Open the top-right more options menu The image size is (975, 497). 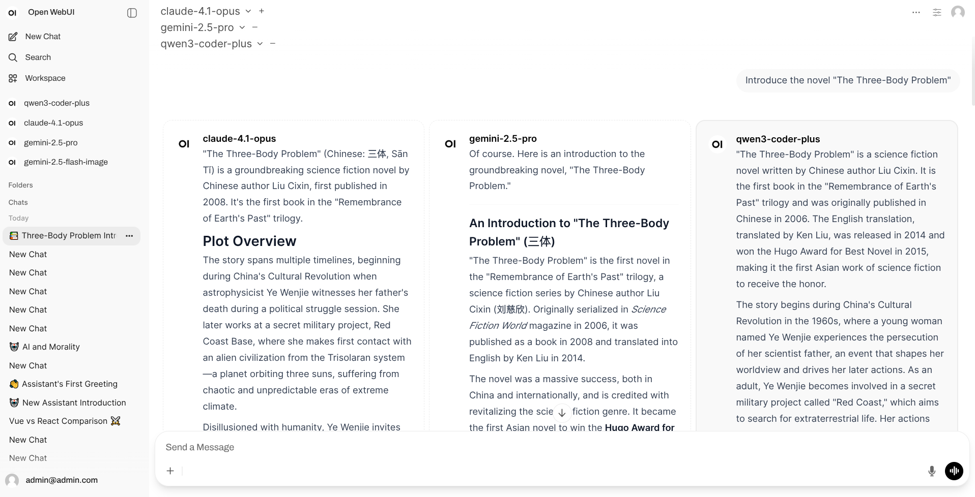click(x=915, y=12)
